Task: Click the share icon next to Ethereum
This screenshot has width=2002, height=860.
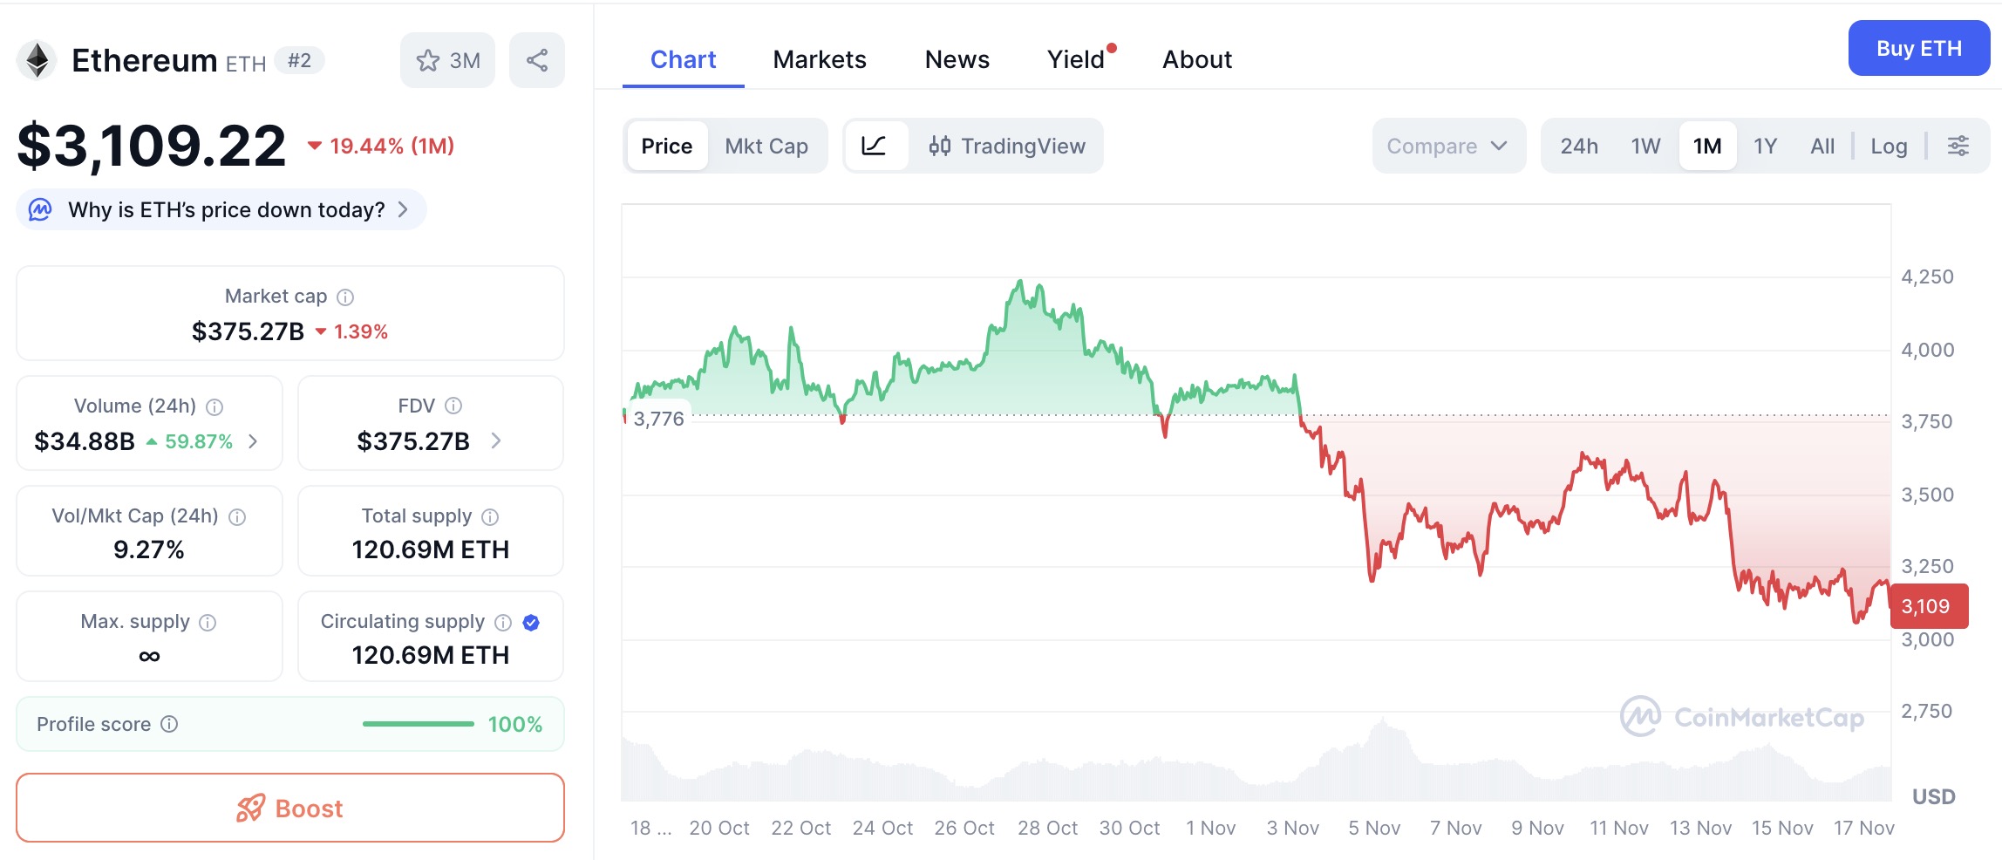Action: tap(537, 60)
